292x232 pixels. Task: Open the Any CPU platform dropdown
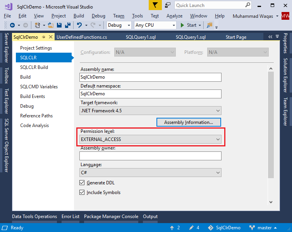155,25
